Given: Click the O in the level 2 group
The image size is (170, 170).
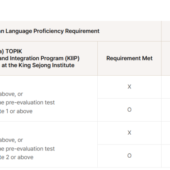Looking at the screenshot, I should click(x=129, y=156).
